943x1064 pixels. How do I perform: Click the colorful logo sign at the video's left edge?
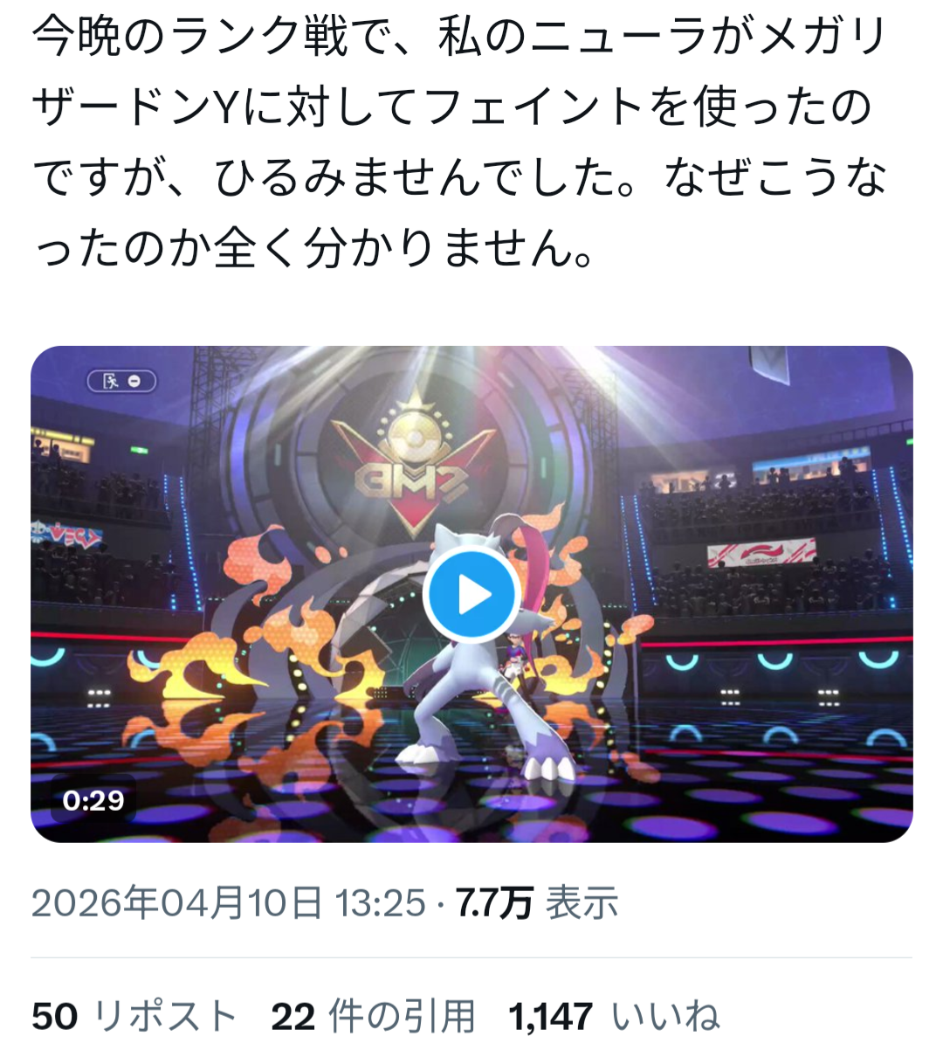click(67, 534)
